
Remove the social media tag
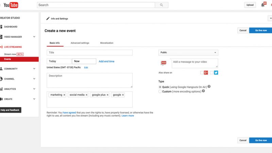pos(86,95)
